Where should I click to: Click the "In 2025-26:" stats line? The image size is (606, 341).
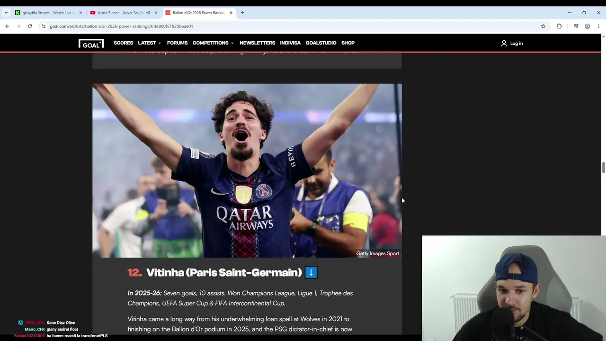[x=240, y=298]
